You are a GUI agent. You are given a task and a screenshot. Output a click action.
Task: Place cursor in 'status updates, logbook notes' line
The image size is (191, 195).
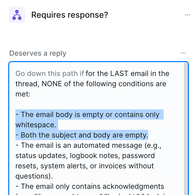coord(85,155)
